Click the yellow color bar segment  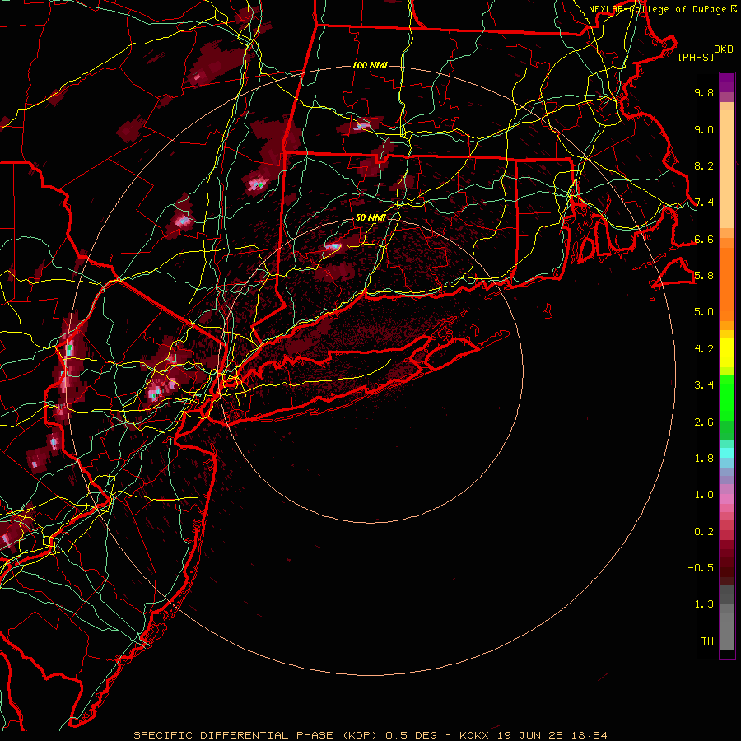coord(727,352)
